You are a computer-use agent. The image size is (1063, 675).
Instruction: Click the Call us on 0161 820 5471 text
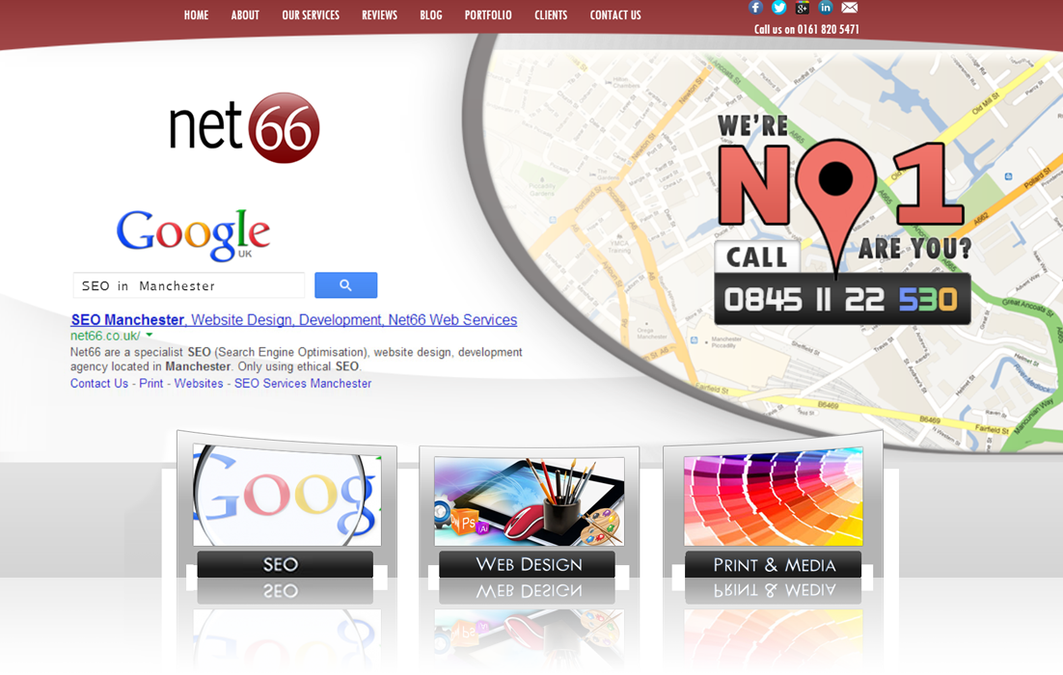(806, 29)
